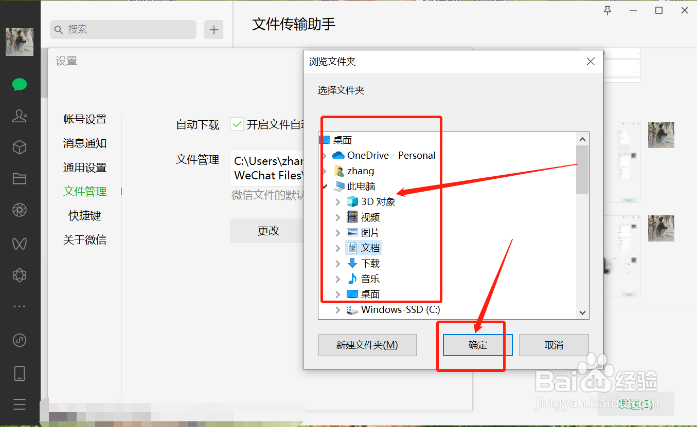Click the phone icon in sidebar
The image size is (697, 427).
[20, 373]
